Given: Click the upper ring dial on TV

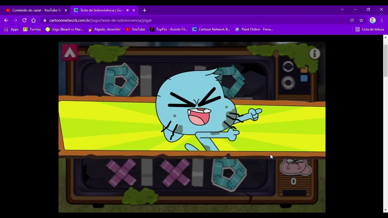Looking at the screenshot, I should pos(288,67).
